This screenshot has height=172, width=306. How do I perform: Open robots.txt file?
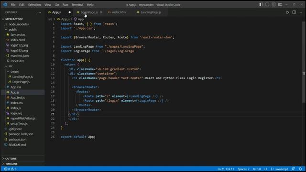coord(17,61)
